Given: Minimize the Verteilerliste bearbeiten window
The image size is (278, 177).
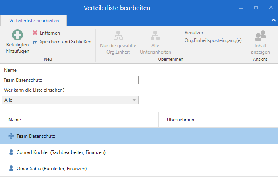Looking at the screenshot, I should (x=241, y=8).
